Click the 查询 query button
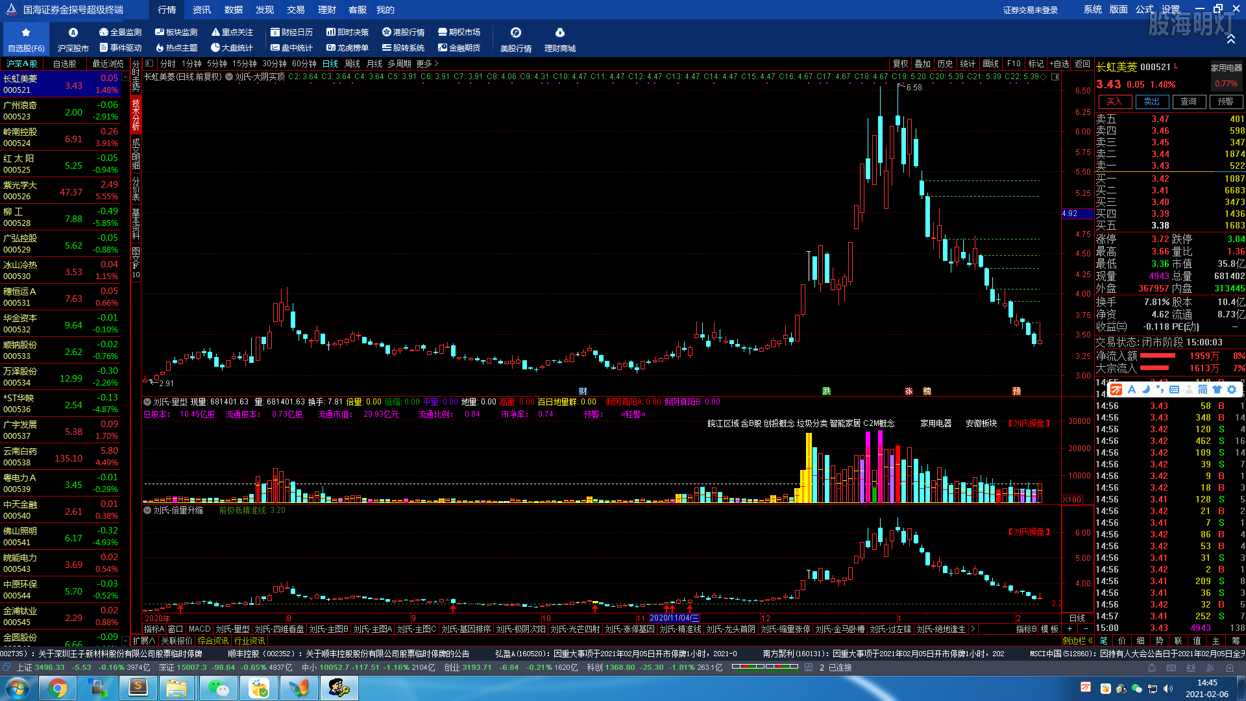This screenshot has width=1246, height=701. click(x=1189, y=102)
